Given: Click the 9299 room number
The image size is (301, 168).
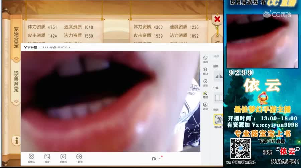Looking at the screenshot, I should point(240,73).
